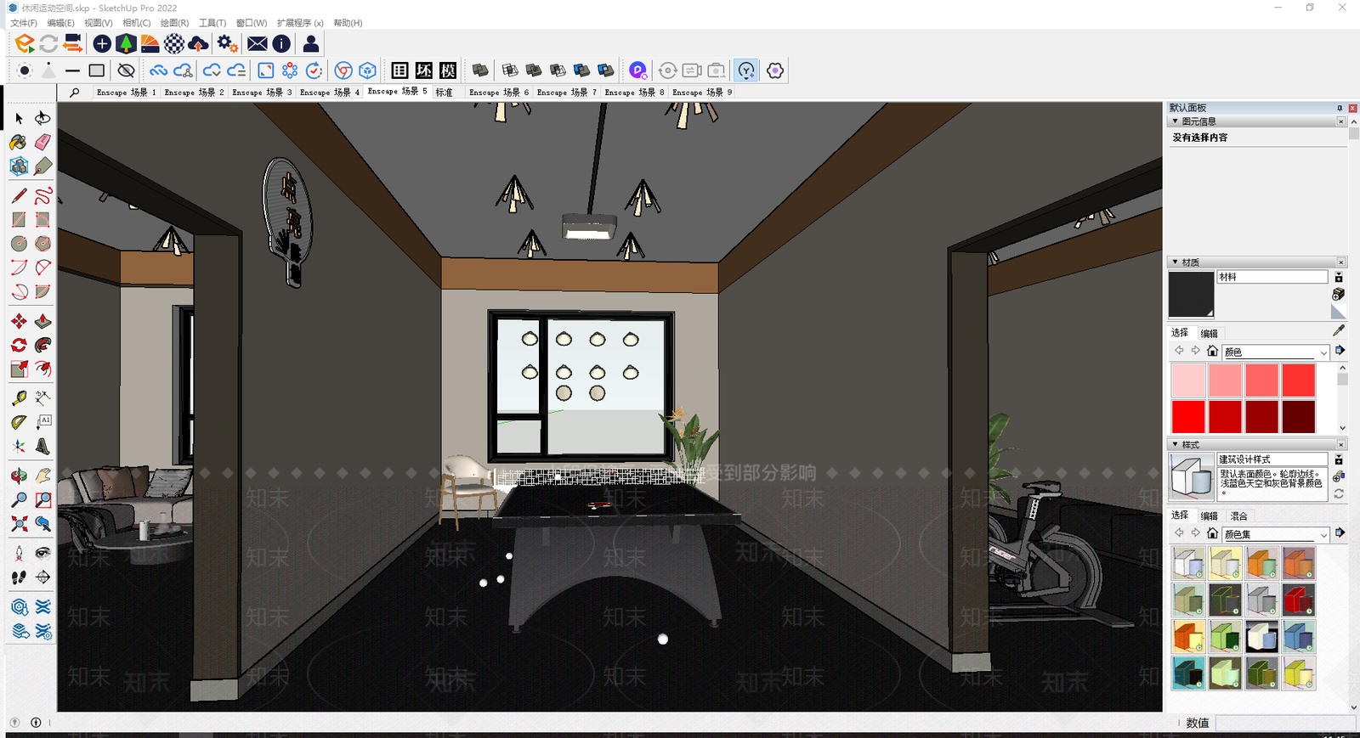Pick the Paint Bucket tool
1360x738 pixels.
[19, 142]
